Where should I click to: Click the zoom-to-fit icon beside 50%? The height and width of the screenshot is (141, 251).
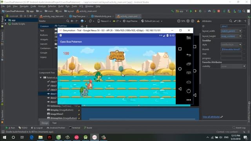193,21
